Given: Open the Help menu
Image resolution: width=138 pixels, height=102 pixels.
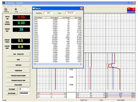Looking at the screenshot, I should [x=20, y=6].
